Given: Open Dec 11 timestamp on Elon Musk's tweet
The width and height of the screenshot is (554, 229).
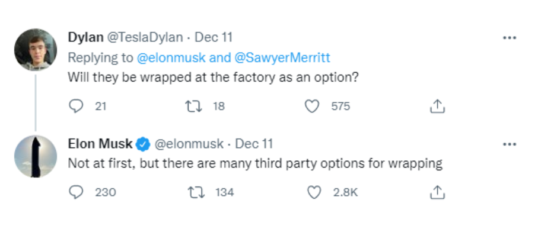Looking at the screenshot, I should [254, 144].
